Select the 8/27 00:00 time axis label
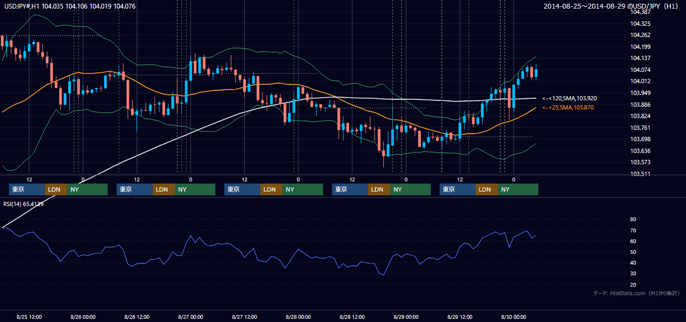Image resolution: width=686 pixels, height=322 pixels. (191, 317)
